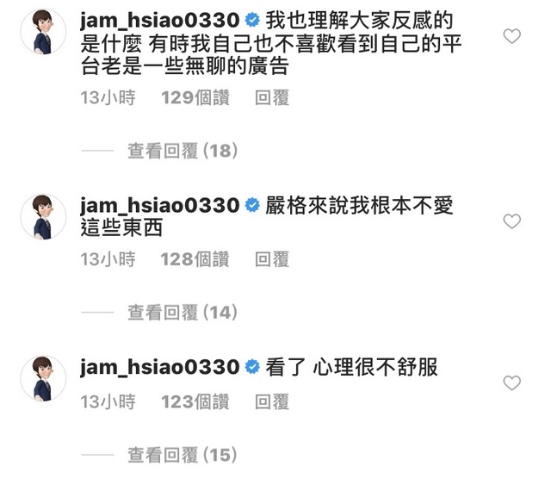Image resolution: width=551 pixels, height=485 pixels.
Task: Open avatar of third jam_hsiao0330 comment
Action: point(43,378)
